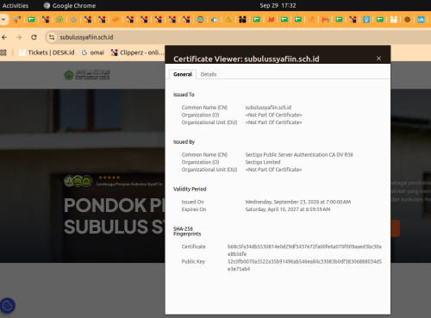Switch to the Details tab
Viewport: 431px width, 318px height.
point(209,74)
